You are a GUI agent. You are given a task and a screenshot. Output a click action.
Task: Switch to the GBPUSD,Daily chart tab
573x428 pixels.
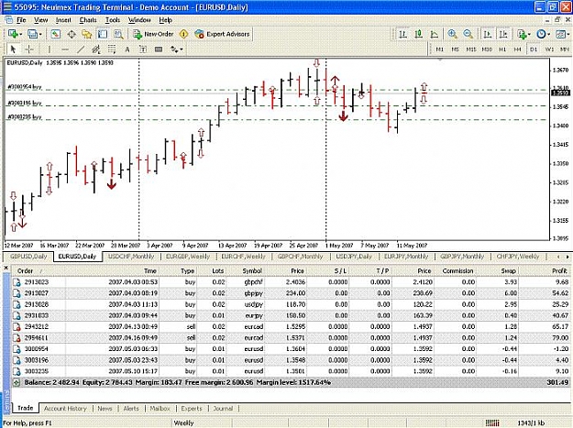point(28,257)
